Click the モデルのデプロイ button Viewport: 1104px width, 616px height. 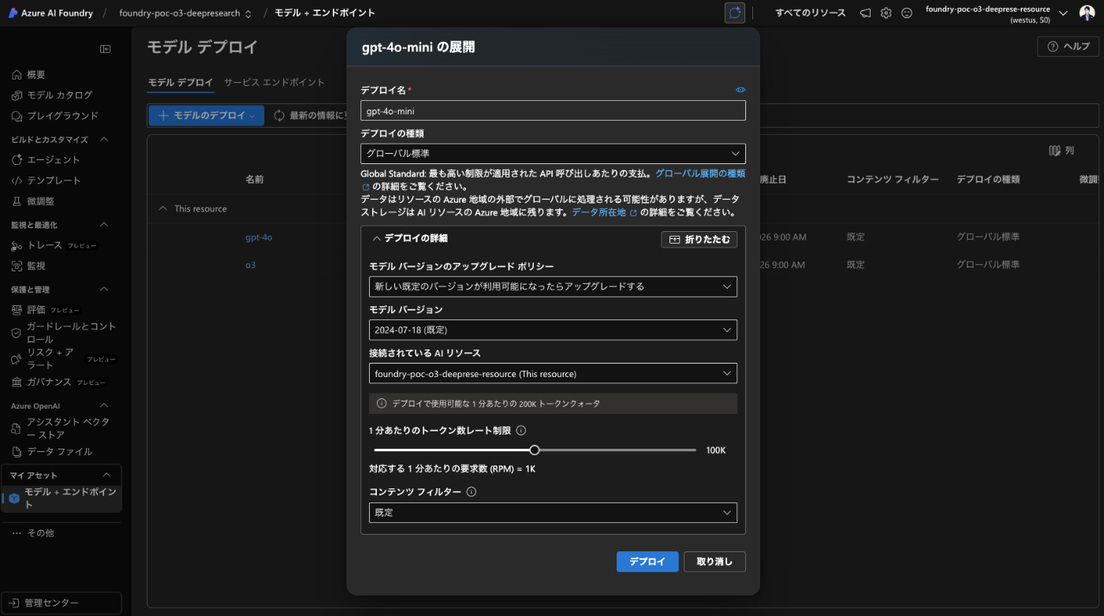[207, 115]
